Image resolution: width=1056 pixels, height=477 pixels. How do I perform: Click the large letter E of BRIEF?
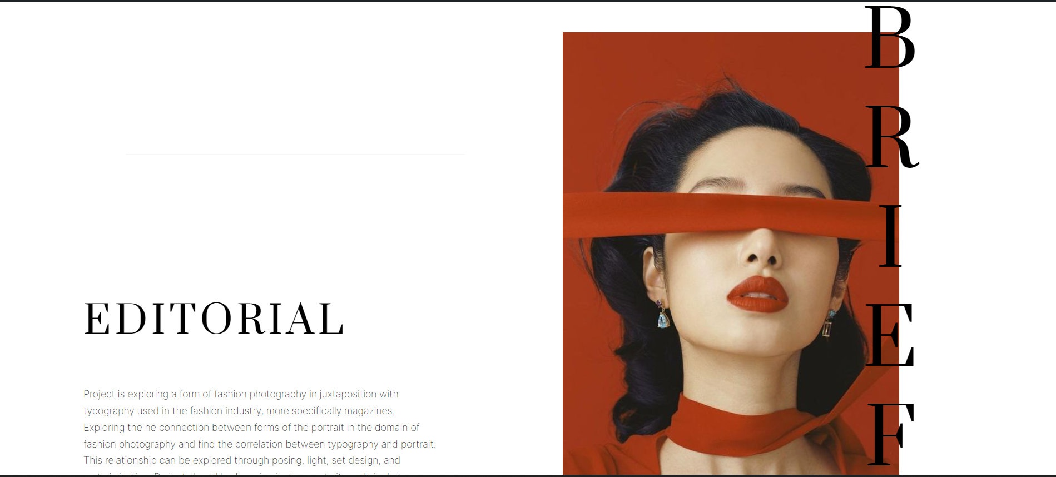(890, 335)
